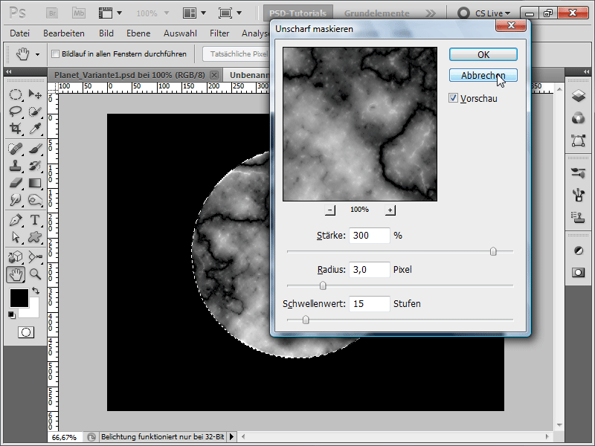Open the Filter menu
The image size is (595, 446).
(219, 33)
